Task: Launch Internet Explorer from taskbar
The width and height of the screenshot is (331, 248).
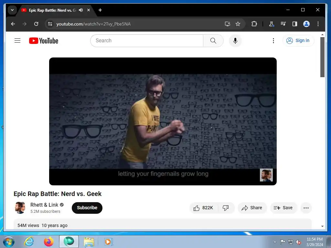Action: point(29,242)
